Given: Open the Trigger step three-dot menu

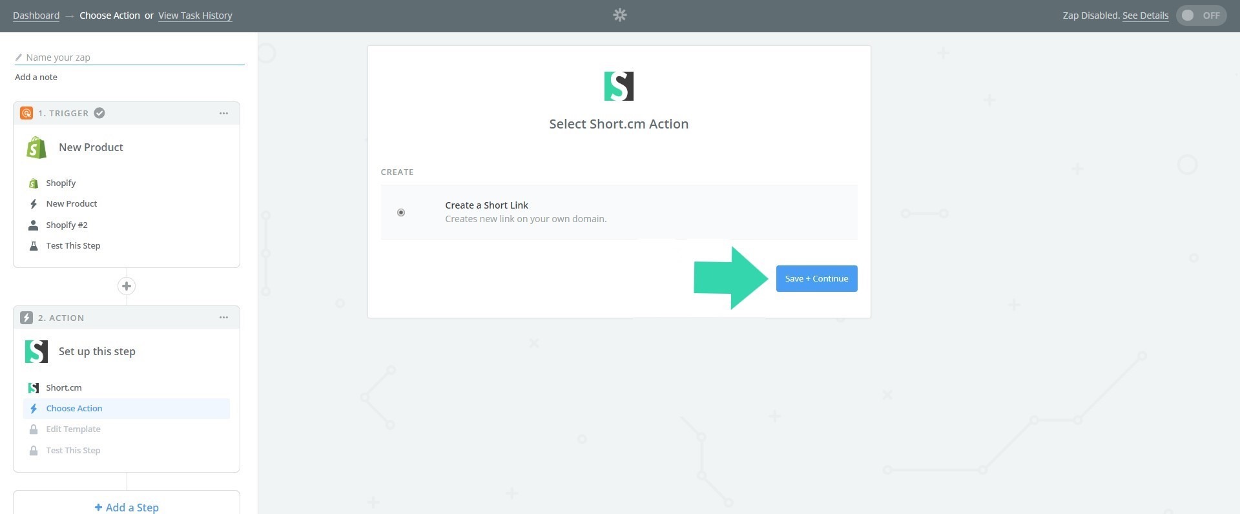Looking at the screenshot, I should [x=223, y=113].
